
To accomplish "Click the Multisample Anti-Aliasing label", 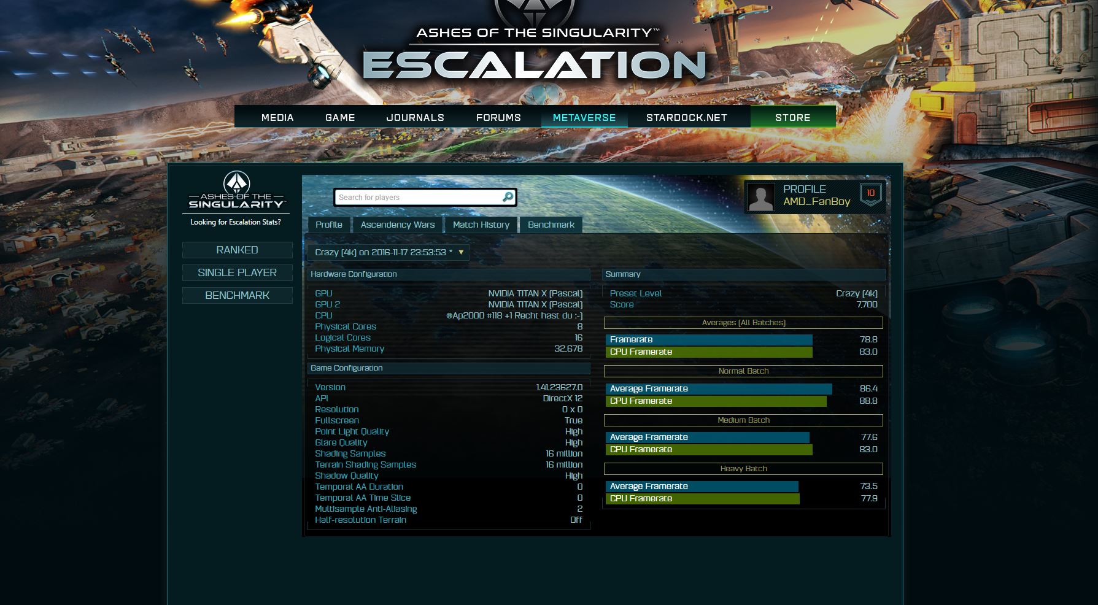I will click(x=366, y=509).
